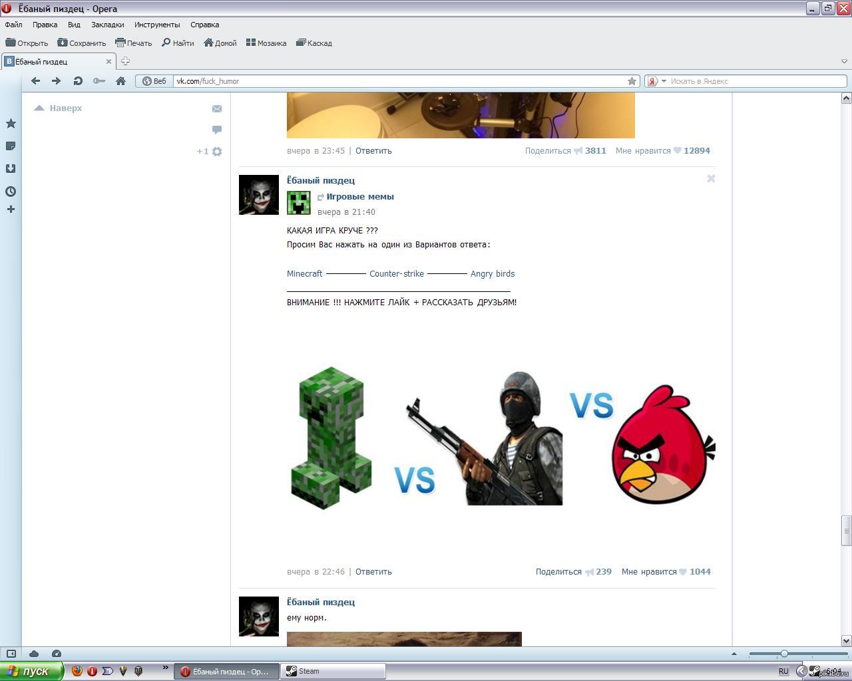
Task: Open the Справка menu
Action: (x=204, y=25)
